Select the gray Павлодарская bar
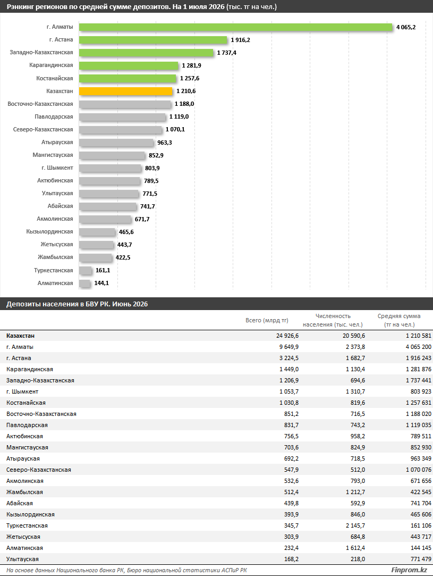The image size is (433, 576). coord(122,117)
